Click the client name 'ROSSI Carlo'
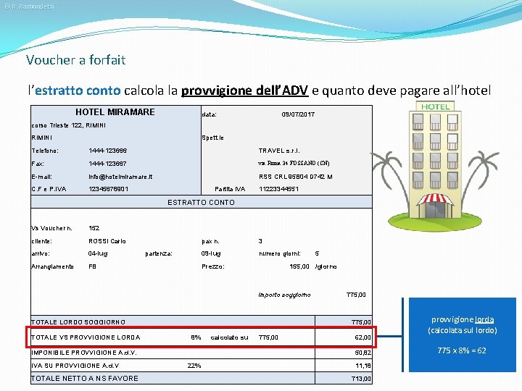Viewport: 522px width, 391px height. point(107,241)
